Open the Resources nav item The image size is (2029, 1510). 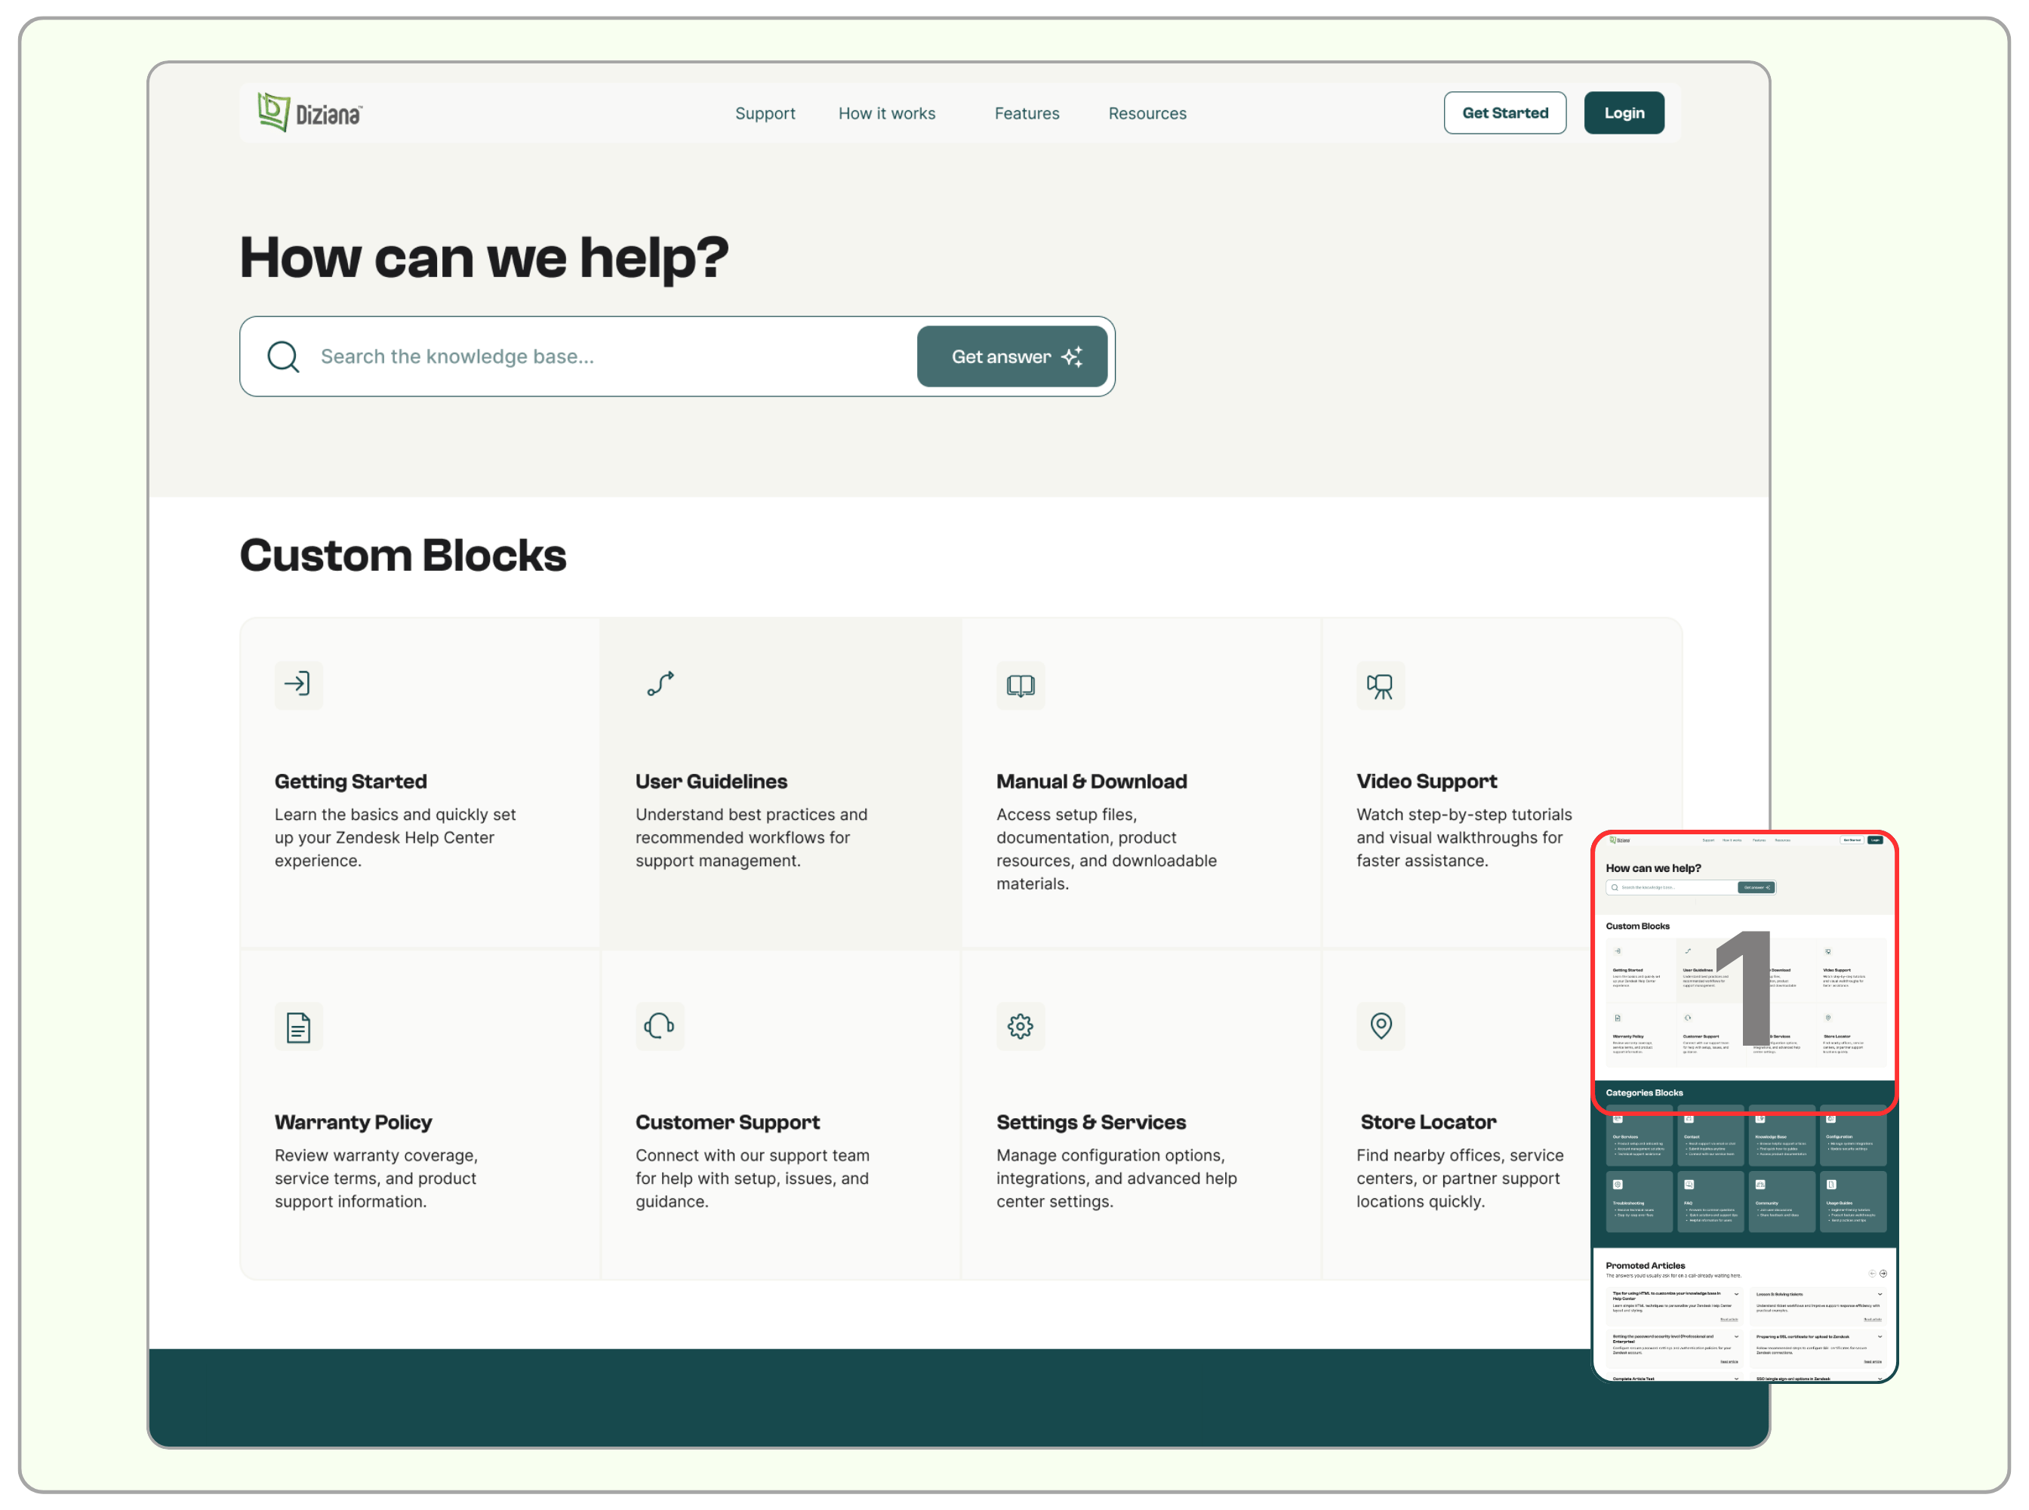1147,113
